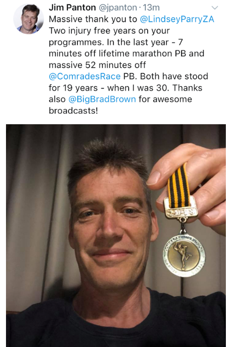Expand the tweet options chevron
Screen dimensions: 231x347
215,8
